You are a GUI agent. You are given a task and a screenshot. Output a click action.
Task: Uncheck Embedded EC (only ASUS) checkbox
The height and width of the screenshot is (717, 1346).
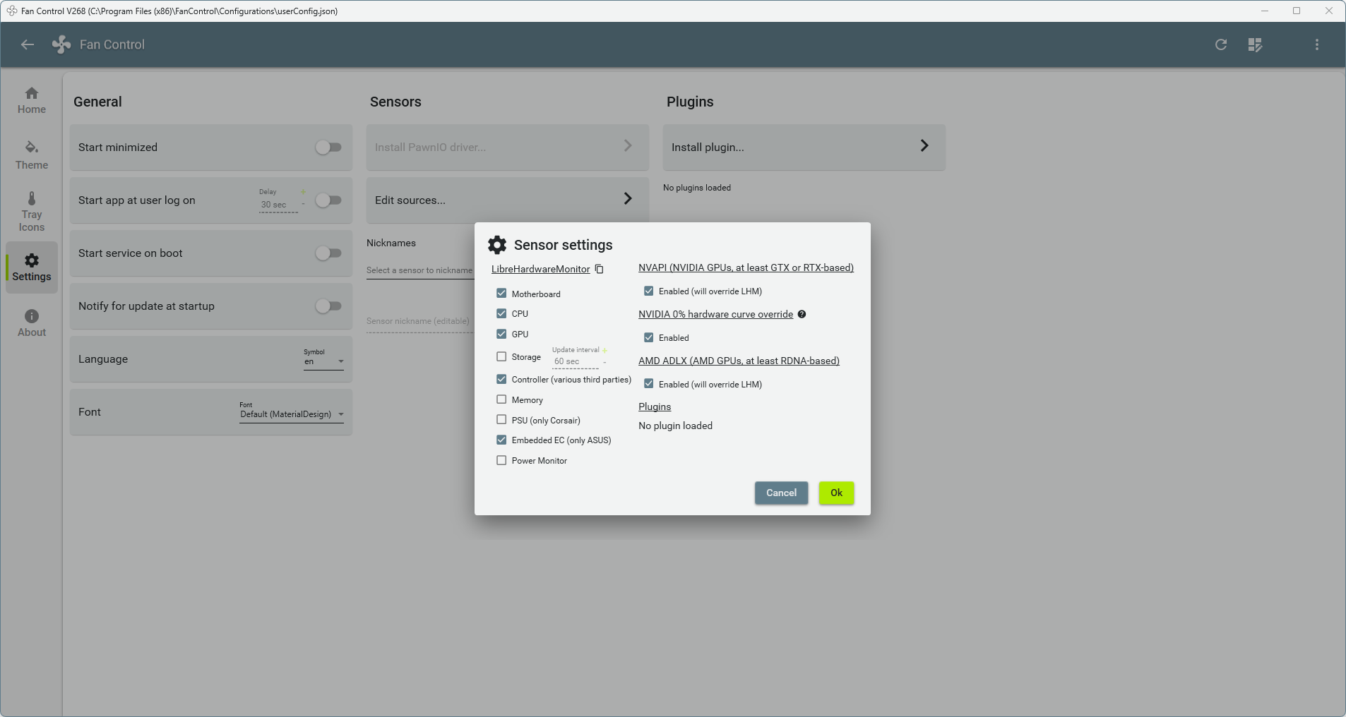pos(501,440)
